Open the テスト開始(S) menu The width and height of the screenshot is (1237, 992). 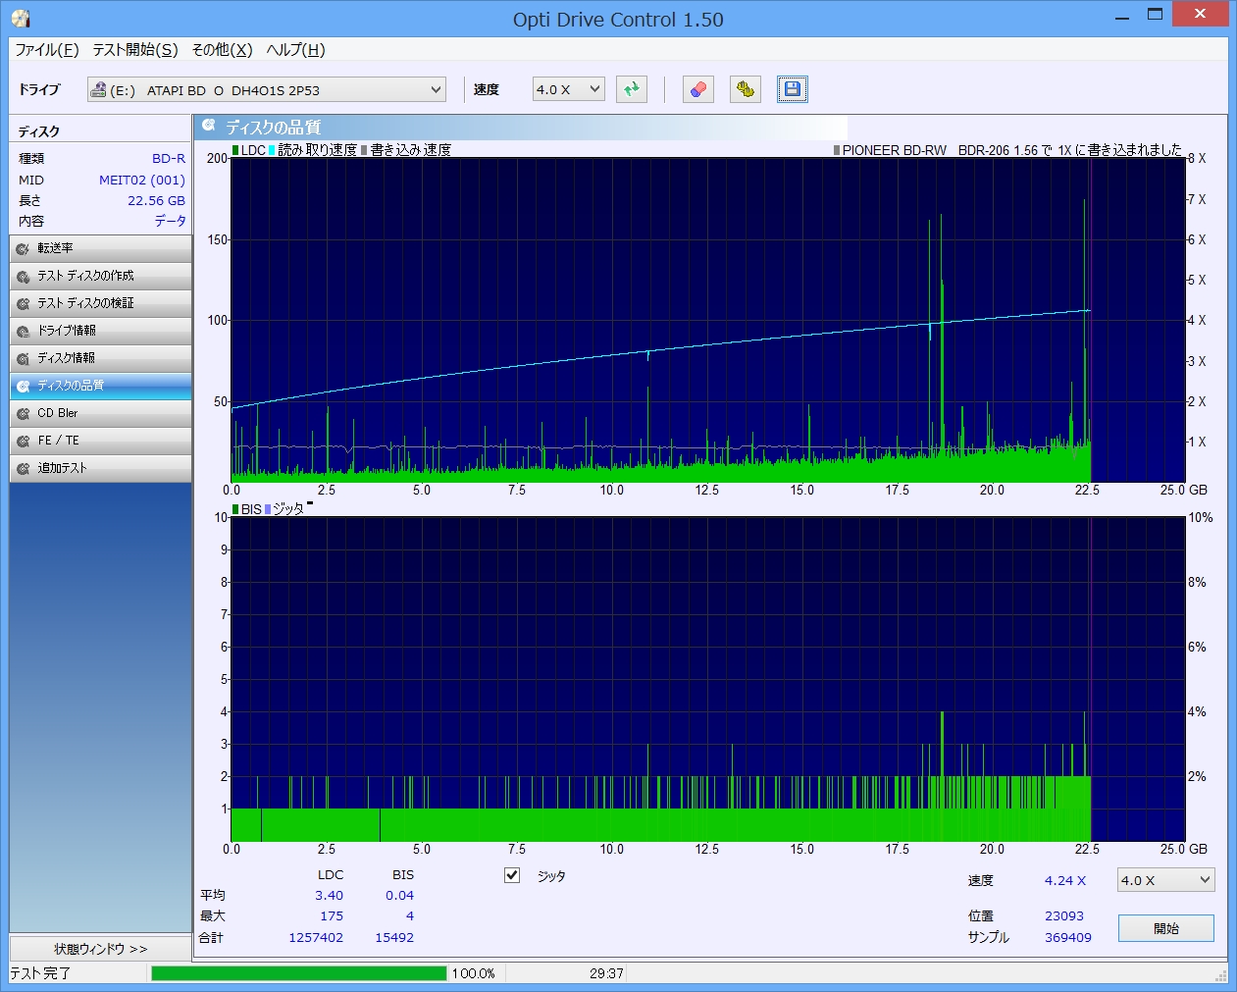click(135, 50)
